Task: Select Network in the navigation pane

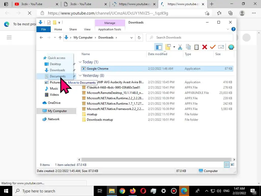Action: [54, 119]
